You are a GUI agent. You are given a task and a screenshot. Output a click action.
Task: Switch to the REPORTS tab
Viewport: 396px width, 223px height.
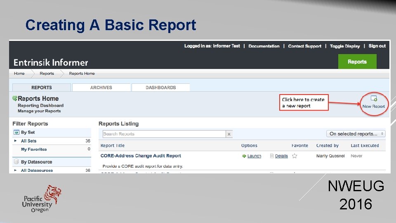(42, 88)
